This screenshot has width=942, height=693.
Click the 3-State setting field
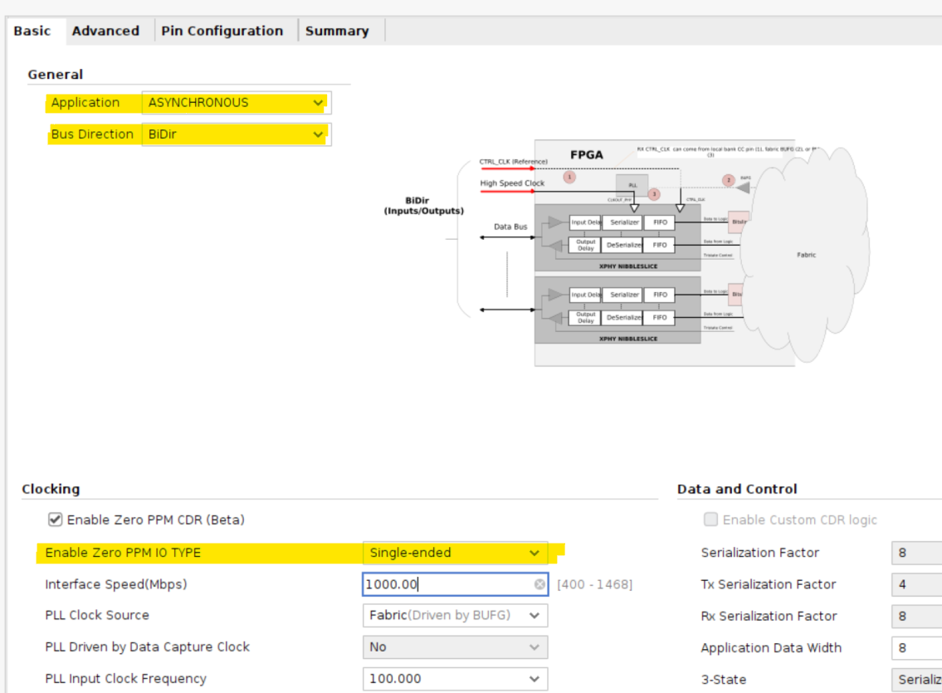coord(919,679)
